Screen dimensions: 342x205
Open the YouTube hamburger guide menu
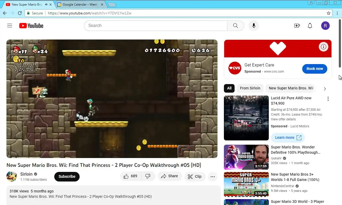coord(10,26)
